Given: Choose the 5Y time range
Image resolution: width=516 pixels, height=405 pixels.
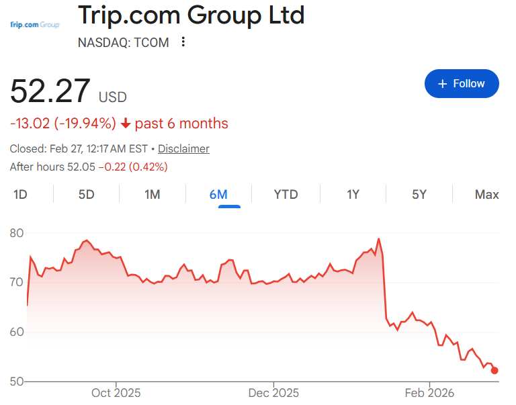Looking at the screenshot, I should [419, 195].
